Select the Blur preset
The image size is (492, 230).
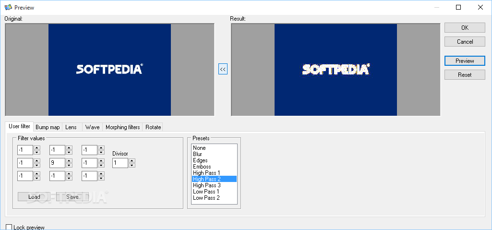(214, 154)
